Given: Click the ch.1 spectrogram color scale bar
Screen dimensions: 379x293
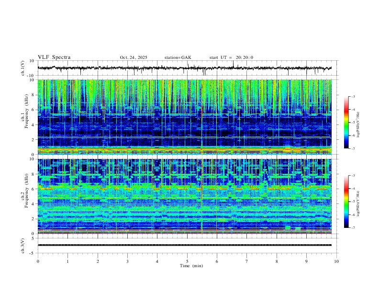Looking at the screenshot, I should coord(346,123).
